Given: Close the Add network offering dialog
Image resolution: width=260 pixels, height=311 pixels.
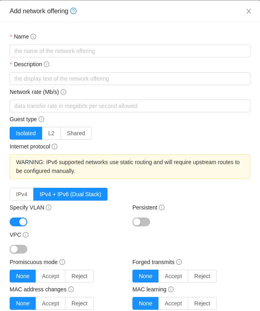Looking at the screenshot, I should 249,11.
